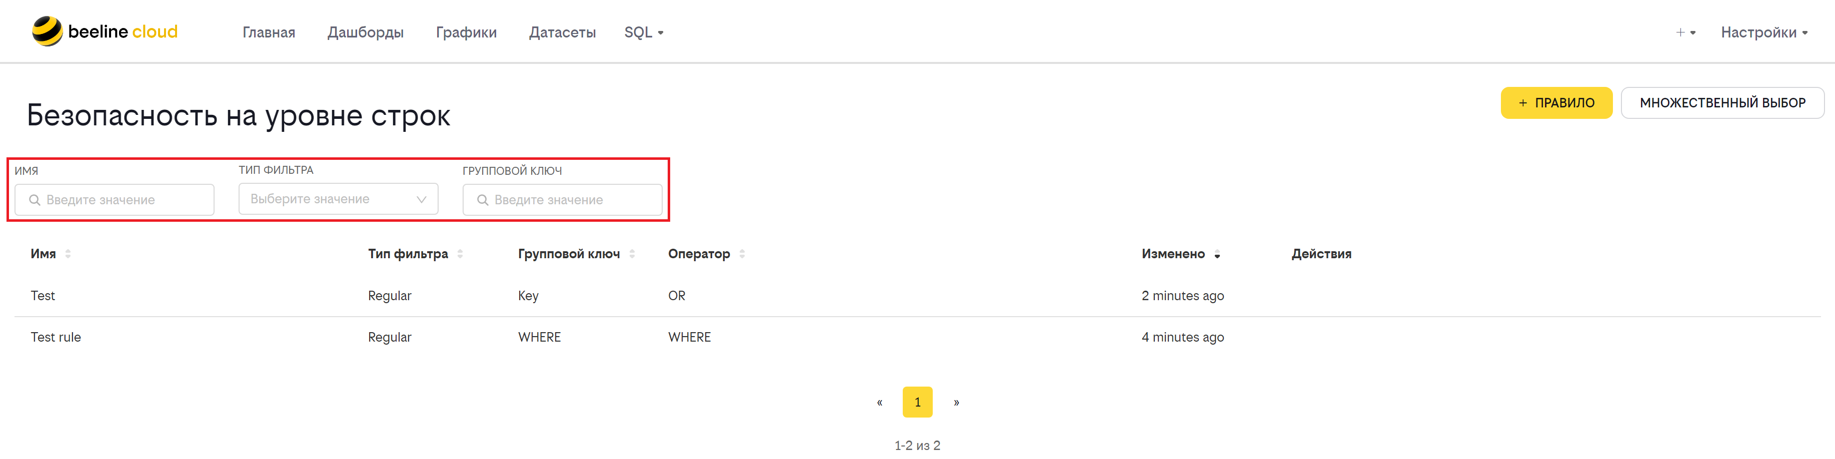Expand the Настройки dropdown menu
The height and width of the screenshot is (459, 1835).
coord(1764,33)
